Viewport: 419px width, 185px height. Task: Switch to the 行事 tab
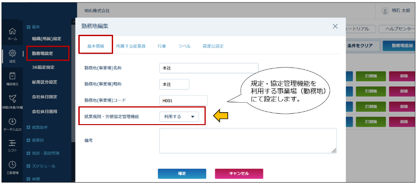(162, 46)
